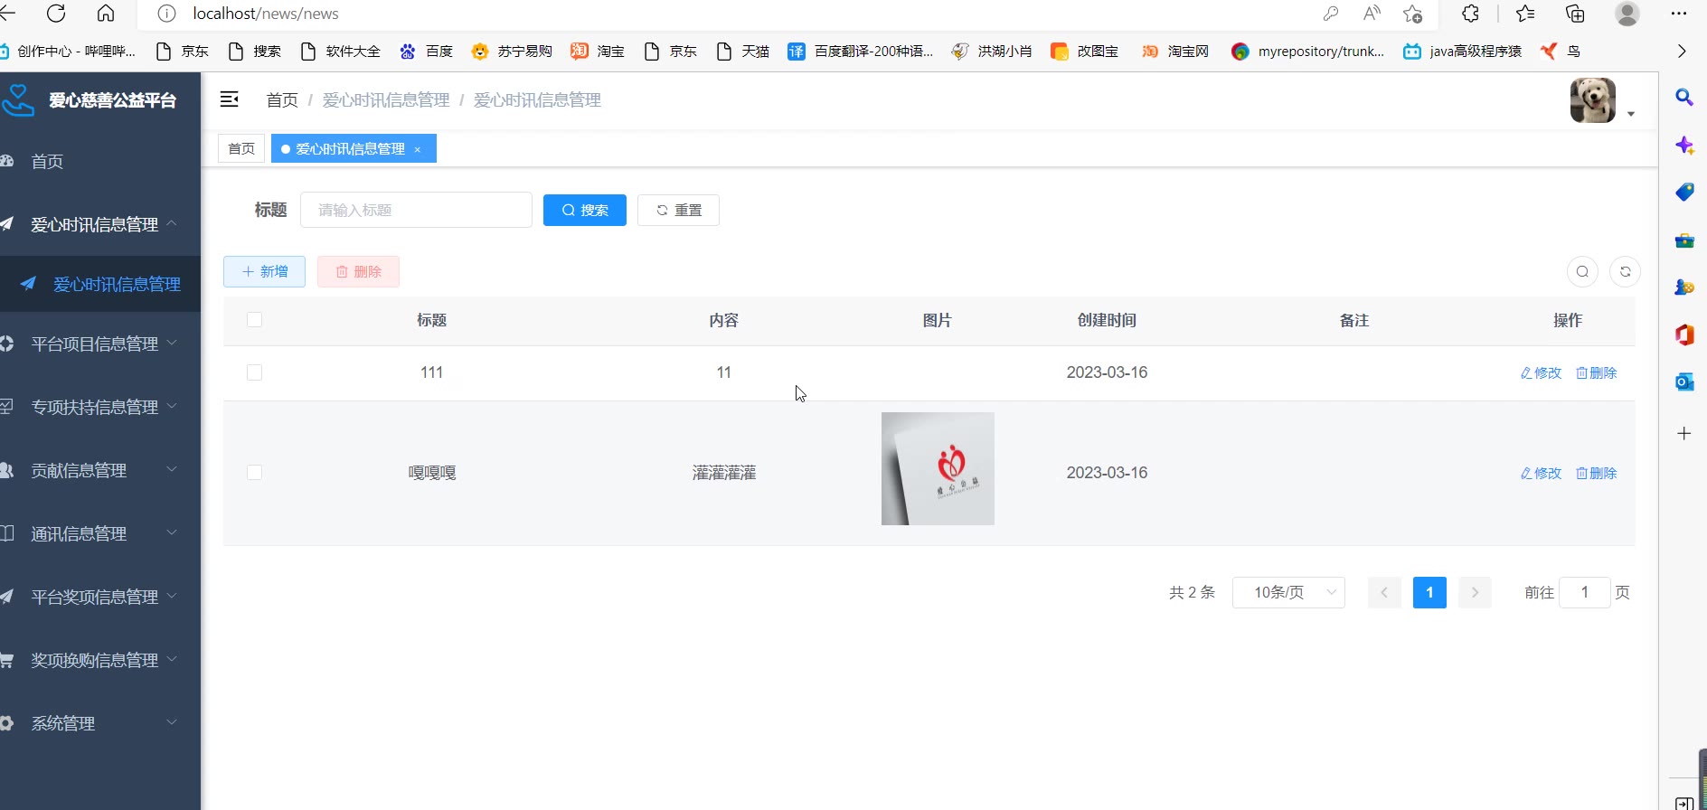
Task: Click 搜索 search button
Action: click(x=584, y=210)
